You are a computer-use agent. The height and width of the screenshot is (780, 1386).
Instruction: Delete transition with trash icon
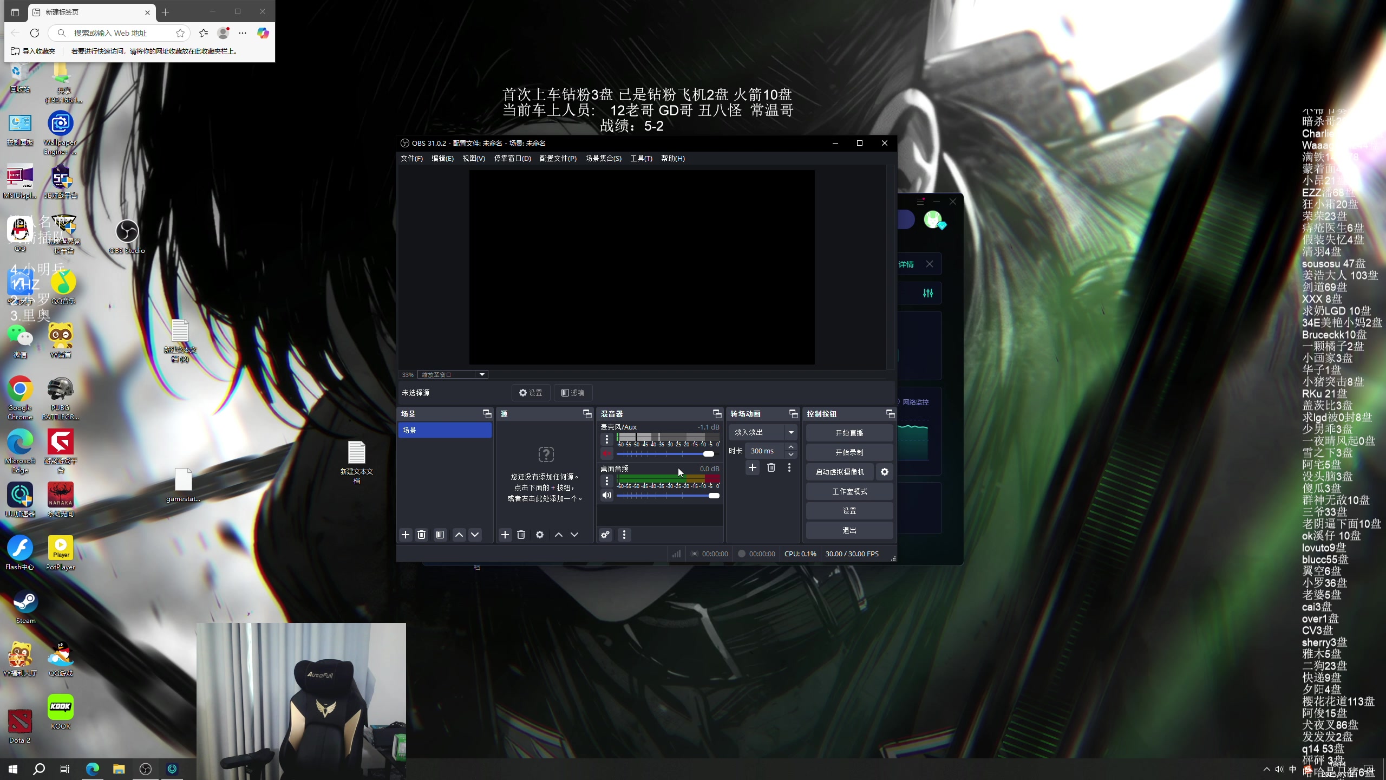tap(772, 467)
